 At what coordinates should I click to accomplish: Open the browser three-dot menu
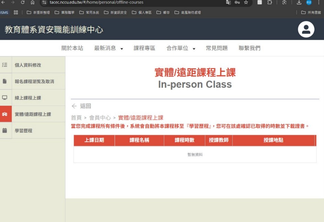point(319,2)
